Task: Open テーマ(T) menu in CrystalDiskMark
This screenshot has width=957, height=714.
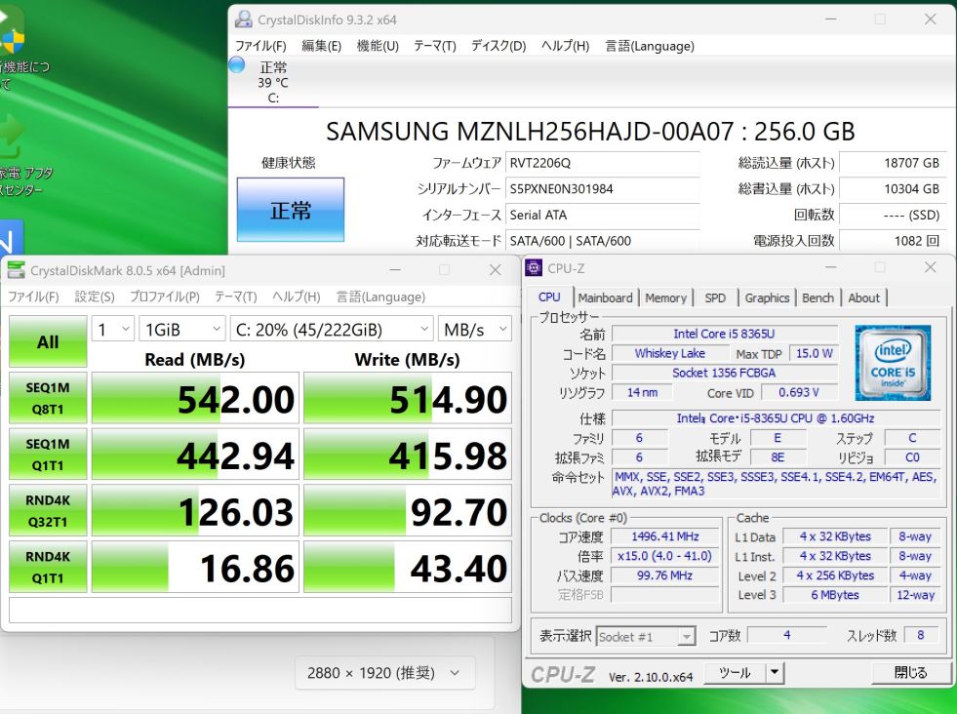Action: click(x=235, y=297)
